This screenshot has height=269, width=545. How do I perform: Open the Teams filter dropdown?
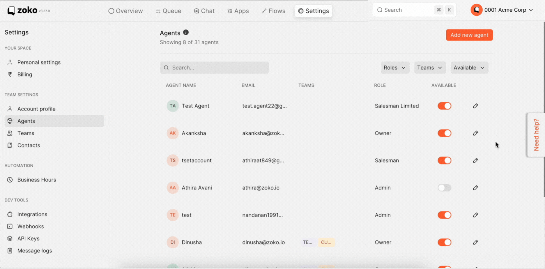tap(430, 68)
